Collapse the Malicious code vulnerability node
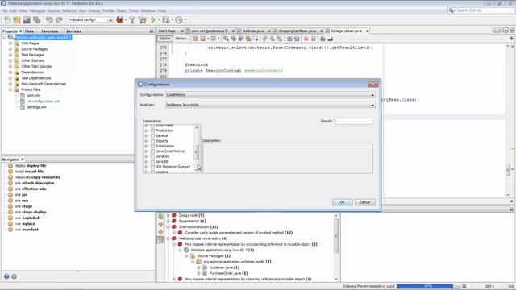This screenshot has width=516, height=290. [169, 238]
